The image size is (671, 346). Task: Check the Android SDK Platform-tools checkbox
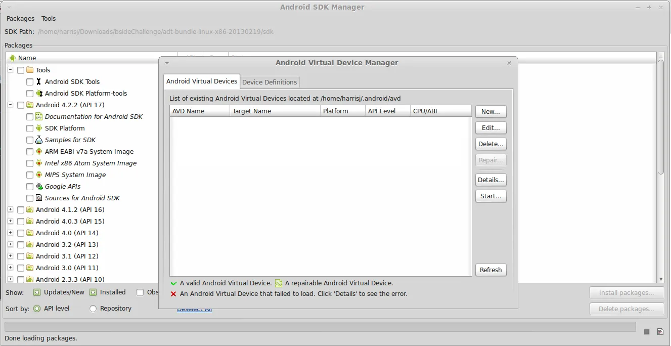(30, 94)
